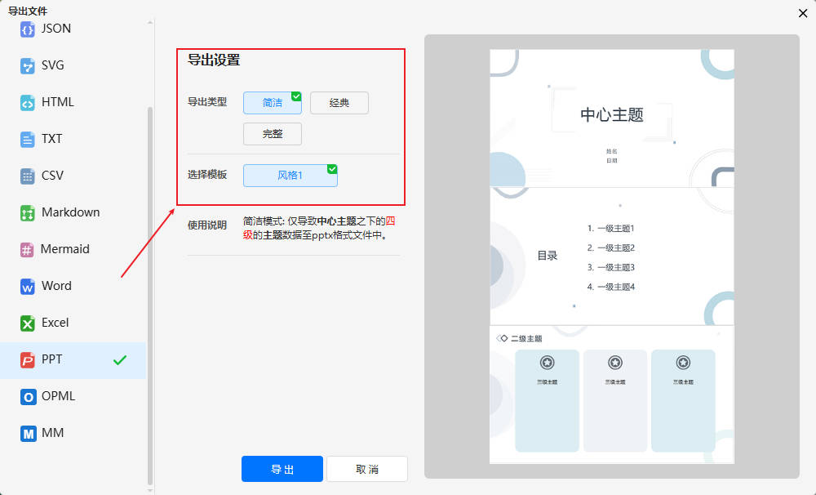The height and width of the screenshot is (495, 816).
Task: Select the Excel export icon
Action: pyautogui.click(x=28, y=323)
